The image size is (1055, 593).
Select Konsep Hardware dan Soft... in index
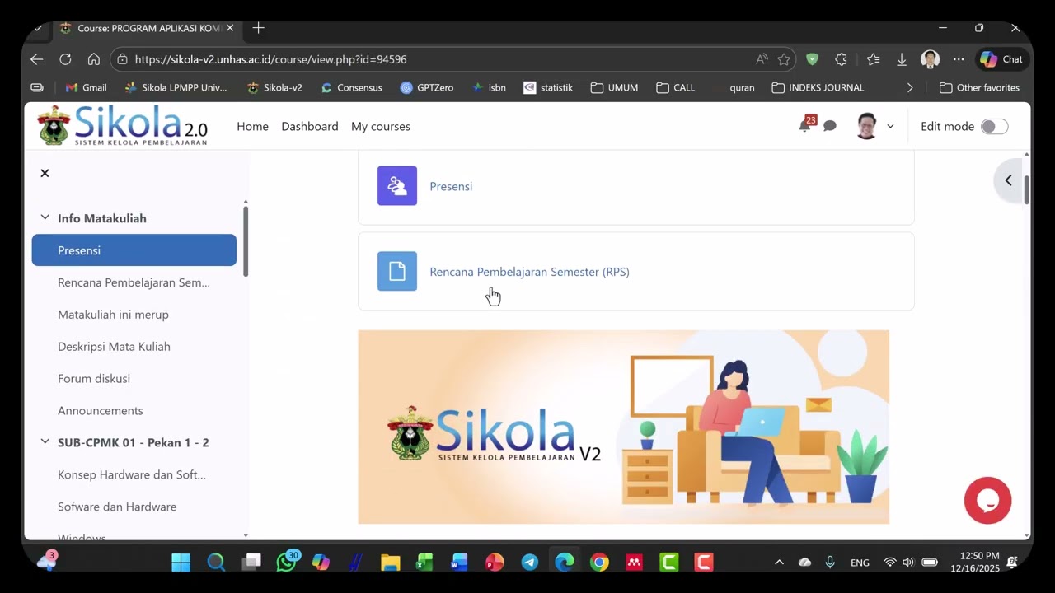click(x=132, y=474)
